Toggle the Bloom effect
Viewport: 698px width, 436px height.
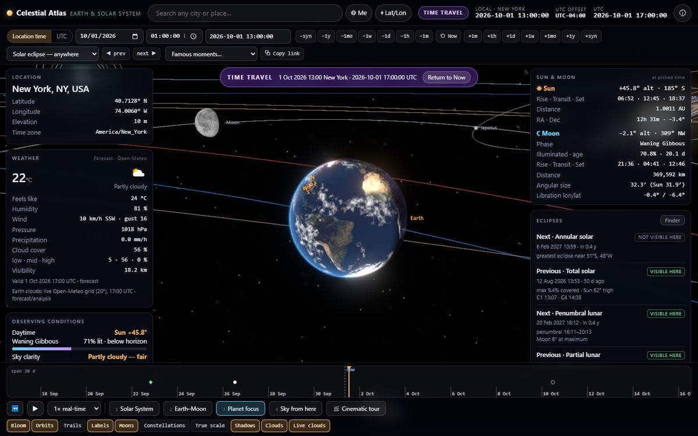(19, 426)
